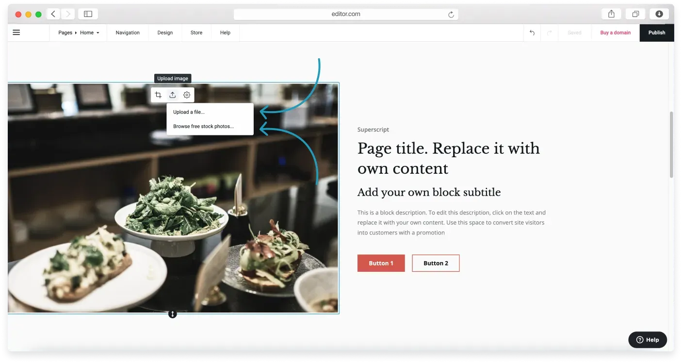Image resolution: width=682 pixels, height=363 pixels.
Task: Go back with browser back arrow
Action: click(53, 14)
